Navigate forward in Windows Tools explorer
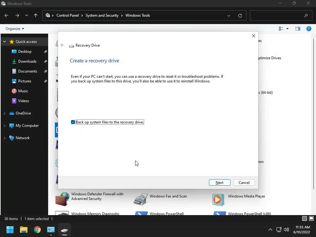 click(17, 15)
